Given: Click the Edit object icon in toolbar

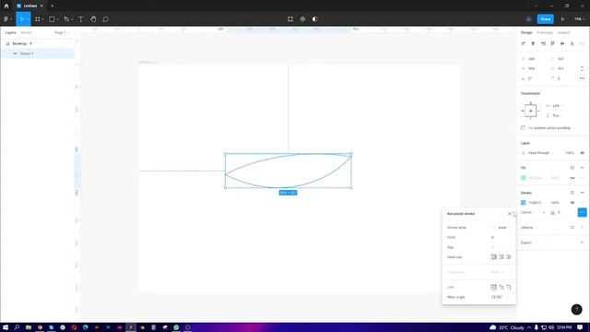Looking at the screenshot, I should [290, 19].
